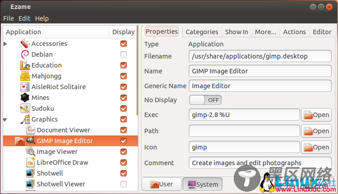Switch to the Categories tab
The width and height of the screenshot is (338, 194).
(x=202, y=32)
